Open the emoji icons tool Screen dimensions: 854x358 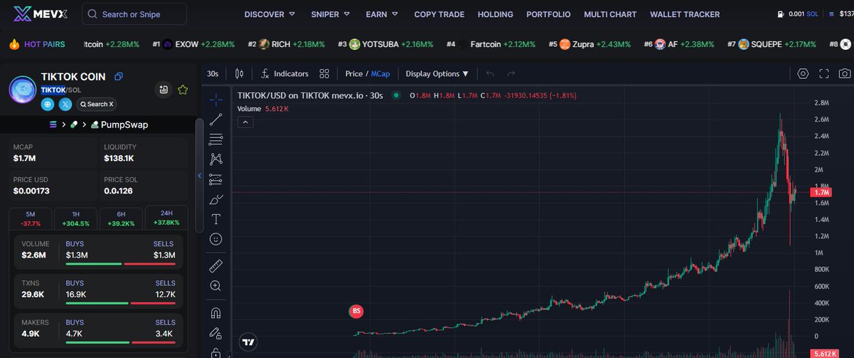216,239
